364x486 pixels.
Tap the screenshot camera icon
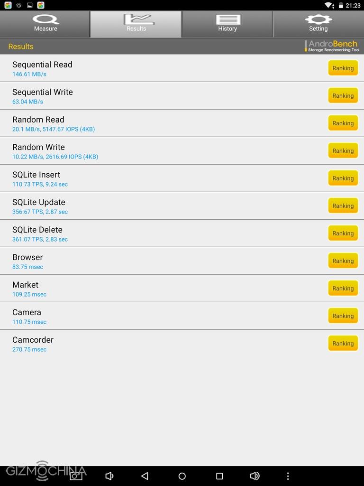pos(76,476)
